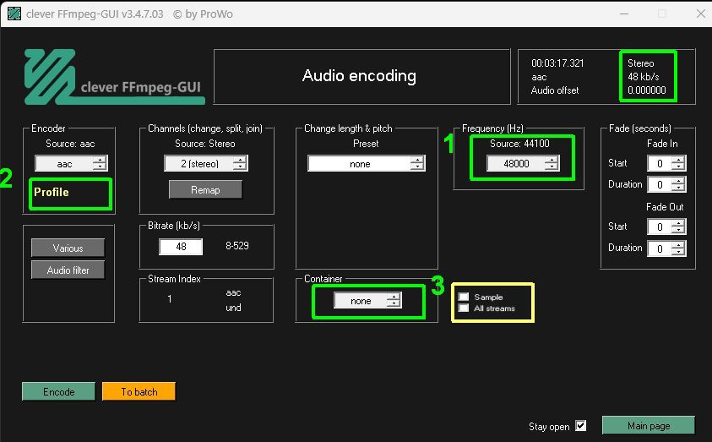
Task: Increase Fade Out Start value
Action: 678,223
